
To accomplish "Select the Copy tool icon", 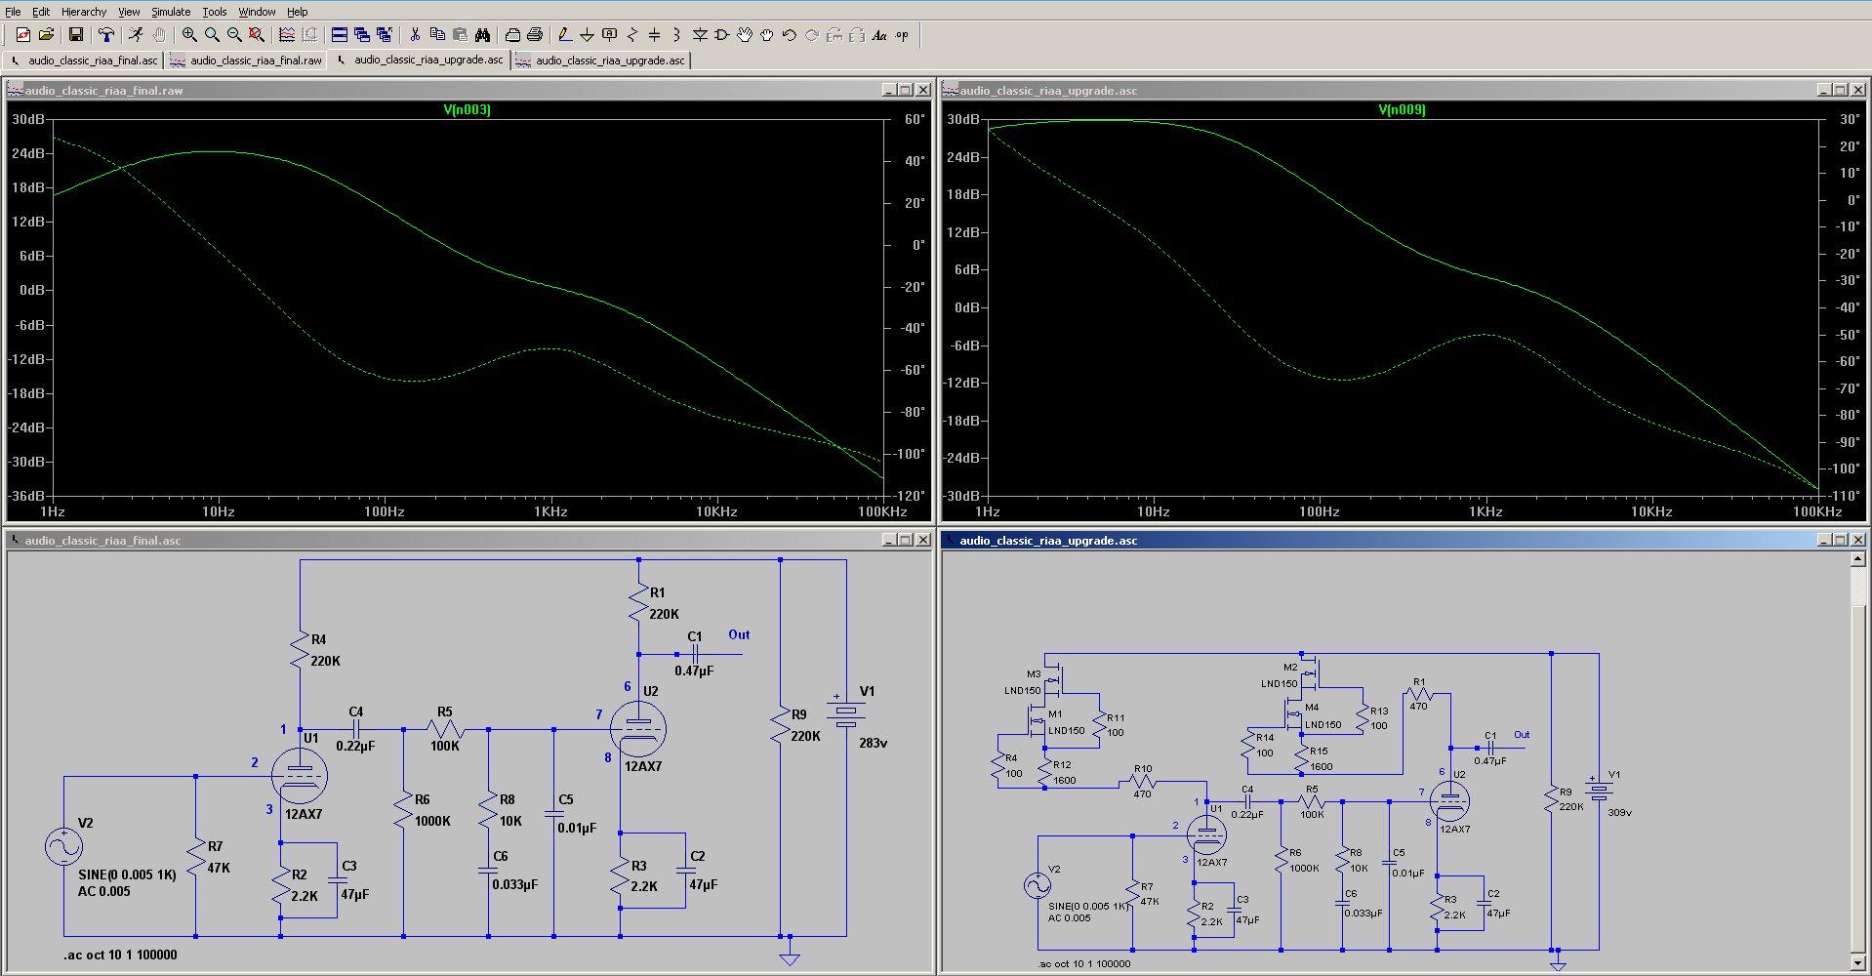I will (x=437, y=35).
